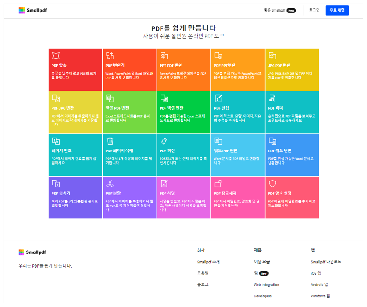The width and height of the screenshot is (367, 307).
Task: Click the PDF 압축 compress icon
Action: [x=56, y=56]
